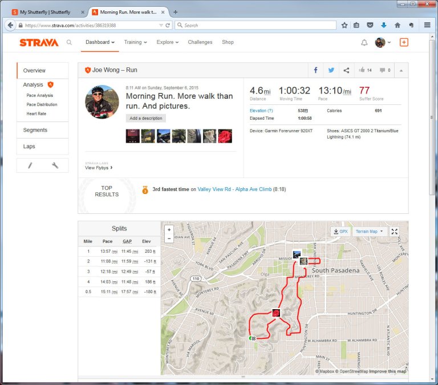The image size is (438, 385).
Task: Open Improve this map link
Action: pyautogui.click(x=388, y=371)
